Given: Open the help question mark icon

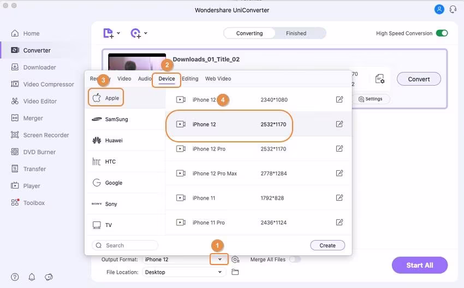Looking at the screenshot, I should click(15, 277).
